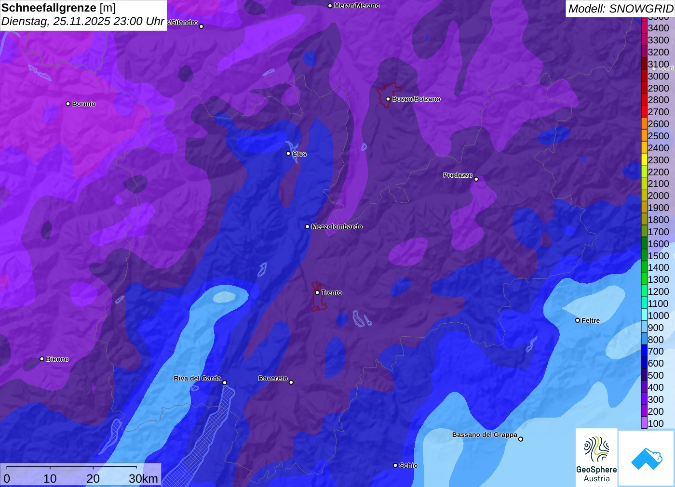Click the Riva del Garda marker dot

coord(225,382)
